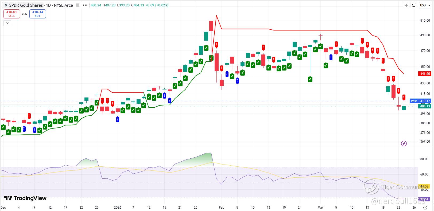Viewport: 434px width, 211px height.
Task: Click the Feb label on time axis
Action: [221, 208]
